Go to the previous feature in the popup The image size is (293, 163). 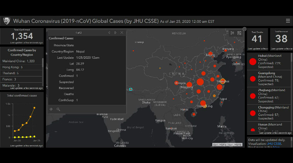(109, 33)
